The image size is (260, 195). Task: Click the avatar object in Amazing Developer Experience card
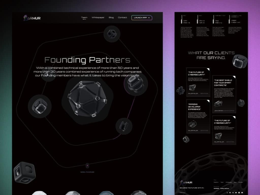pos(192,124)
